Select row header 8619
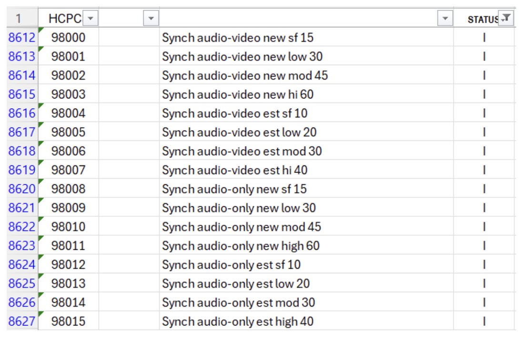Image resolution: width=524 pixels, height=340 pixels. (x=22, y=170)
